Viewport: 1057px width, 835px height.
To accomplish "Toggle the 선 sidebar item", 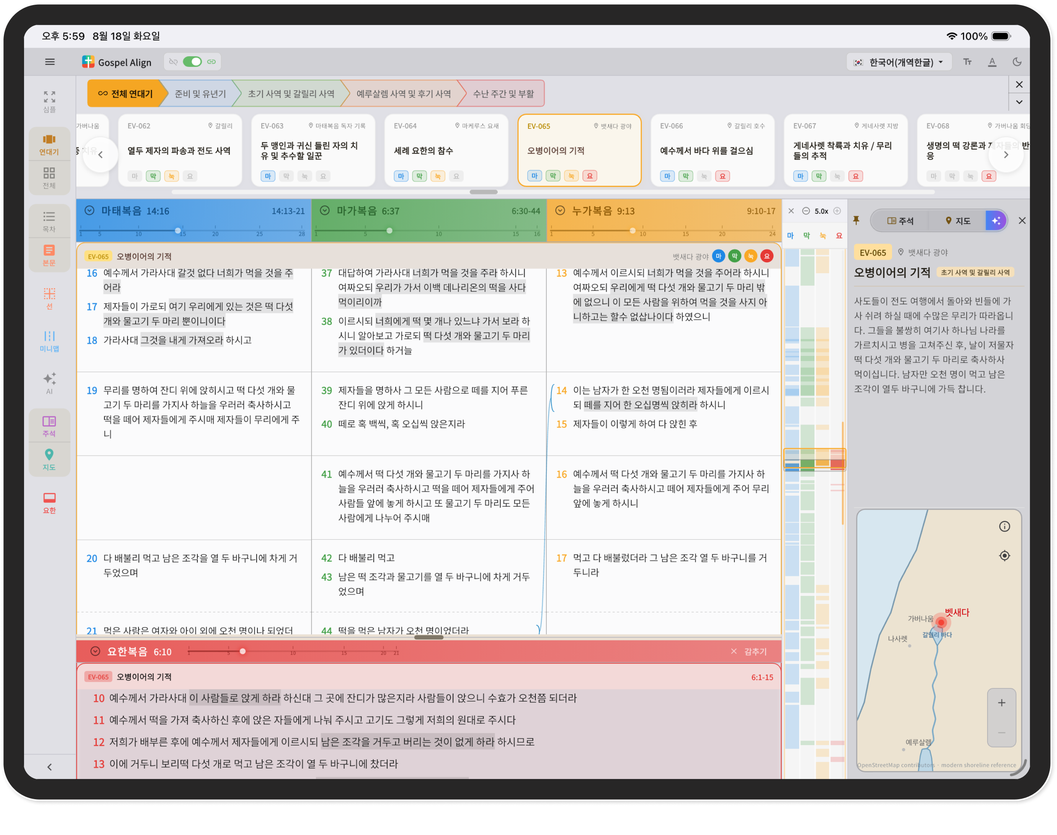I will click(49, 299).
